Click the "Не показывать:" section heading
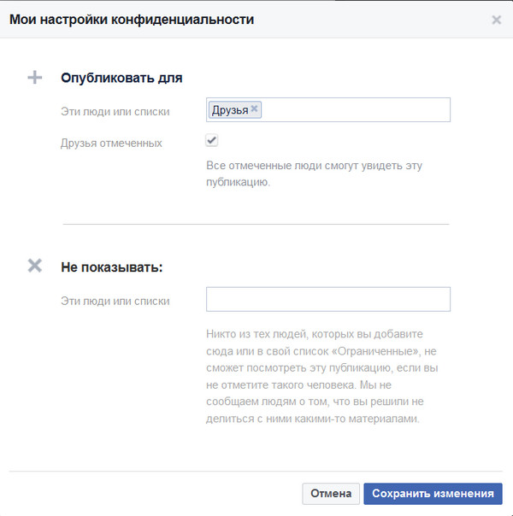 (x=112, y=267)
